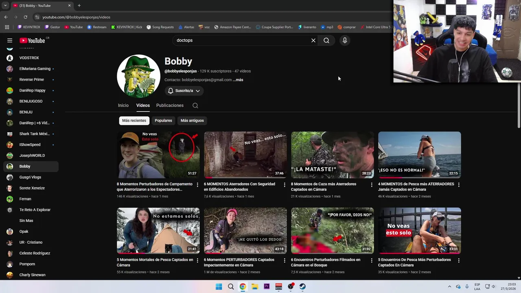Open VODSTROX subscription in sidebar
Image resolution: width=521 pixels, height=293 pixels.
click(x=31, y=58)
